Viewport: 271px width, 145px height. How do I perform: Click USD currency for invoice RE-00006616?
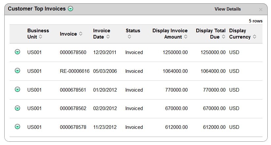(x=234, y=71)
